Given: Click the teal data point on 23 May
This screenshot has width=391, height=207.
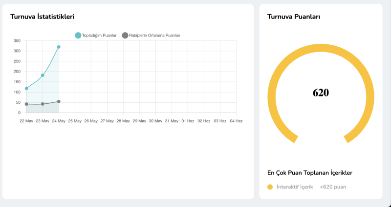Looking at the screenshot, I should pos(43,75).
